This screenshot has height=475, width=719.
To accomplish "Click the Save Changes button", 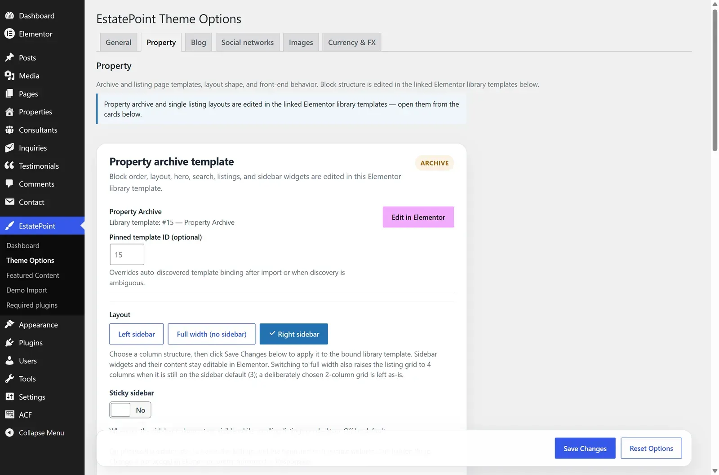I will [x=585, y=448].
